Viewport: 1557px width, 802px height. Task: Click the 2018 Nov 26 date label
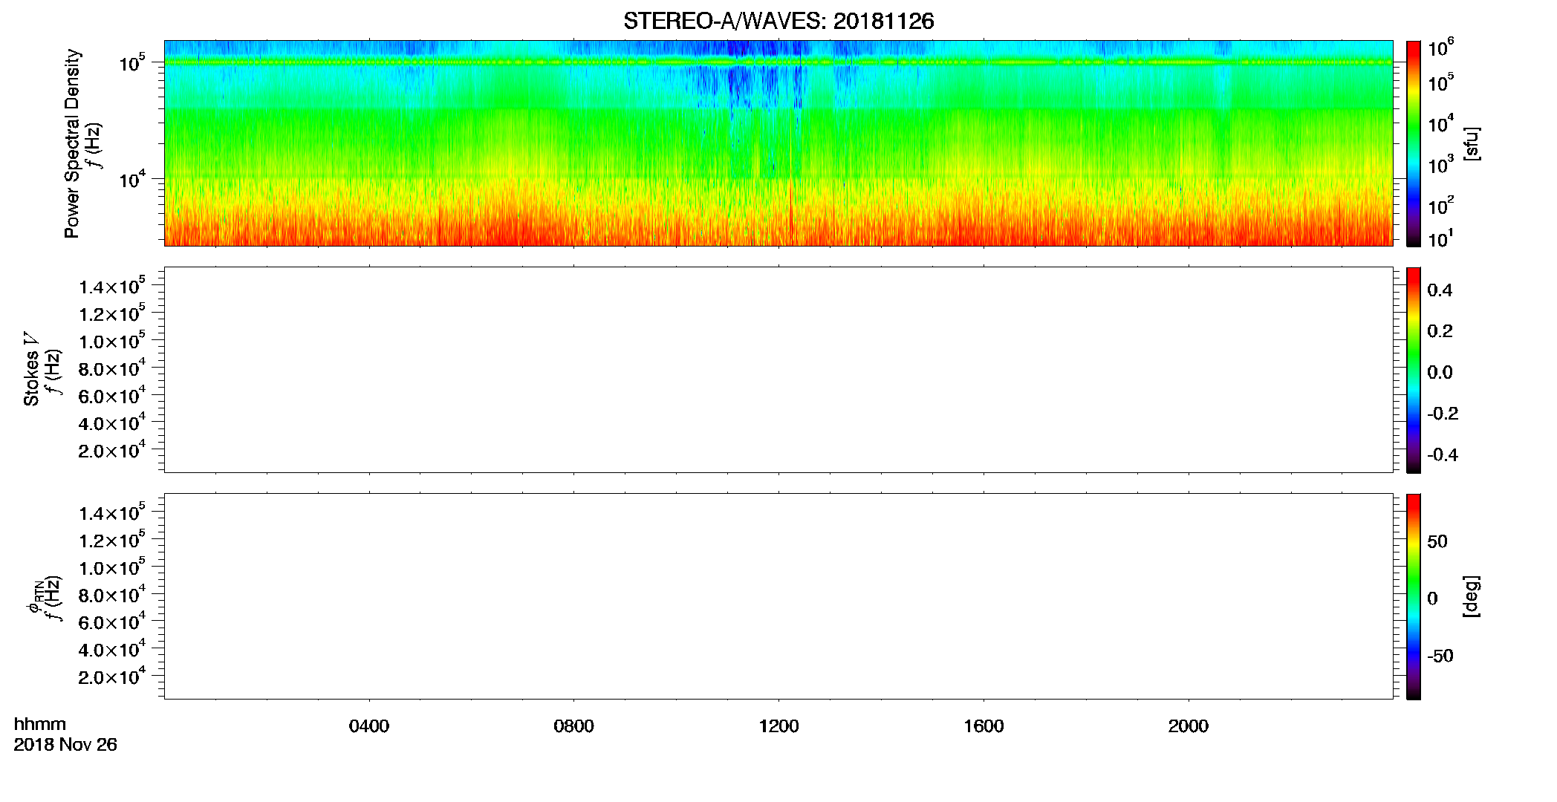click(65, 745)
